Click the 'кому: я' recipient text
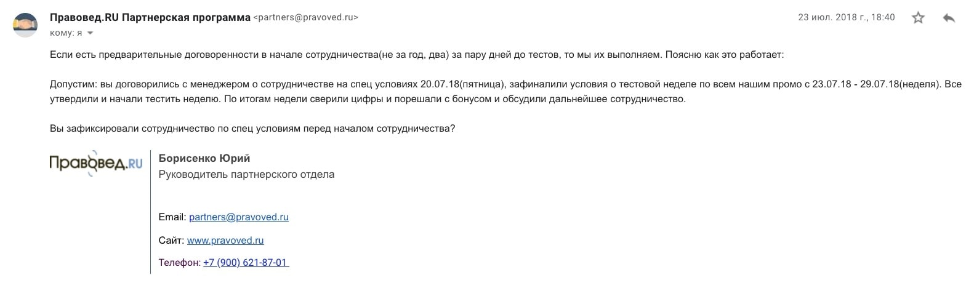 (x=66, y=33)
